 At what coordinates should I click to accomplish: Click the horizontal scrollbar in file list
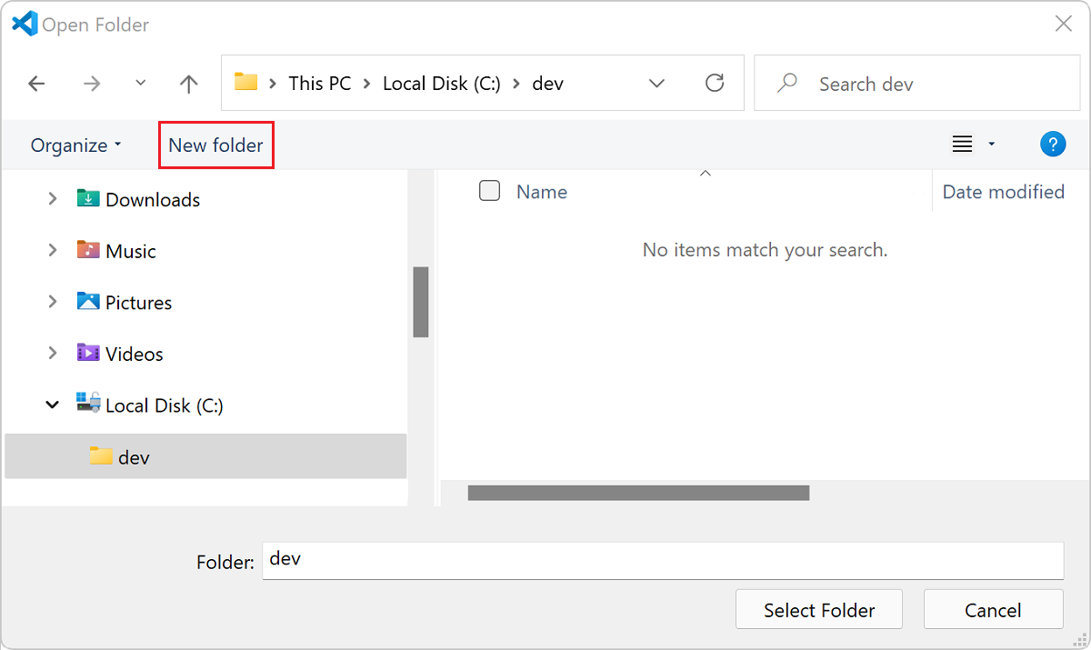tap(638, 493)
